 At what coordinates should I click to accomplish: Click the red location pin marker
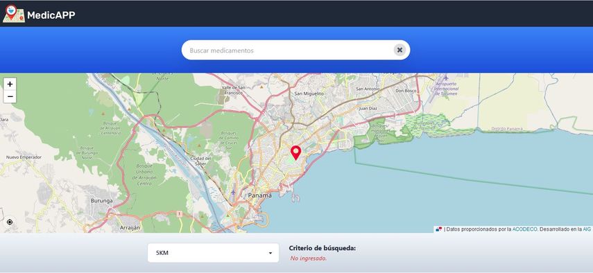(295, 152)
